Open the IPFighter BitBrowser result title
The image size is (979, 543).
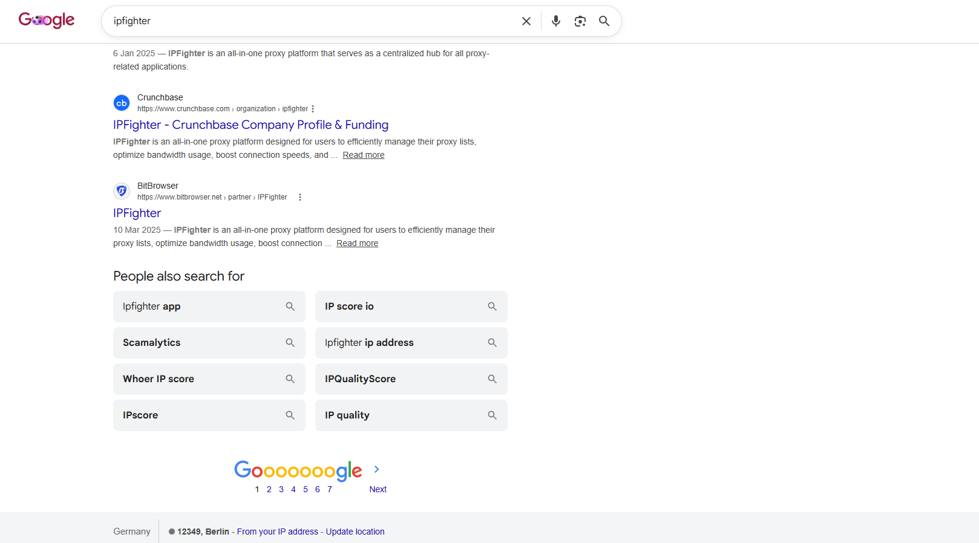tap(137, 213)
